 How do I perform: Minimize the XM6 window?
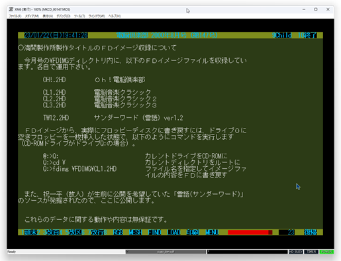pos(304,9)
